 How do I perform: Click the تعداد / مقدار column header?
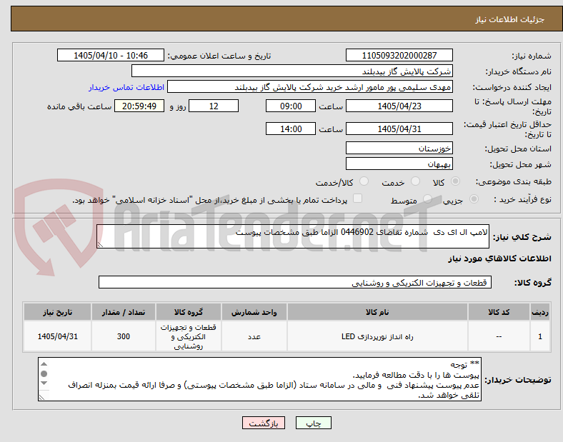coord(123,312)
